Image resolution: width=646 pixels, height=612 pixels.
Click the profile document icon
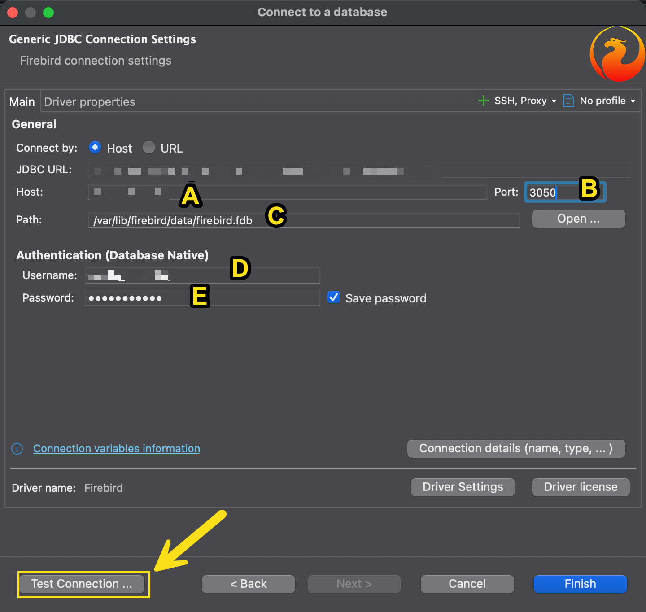click(568, 101)
